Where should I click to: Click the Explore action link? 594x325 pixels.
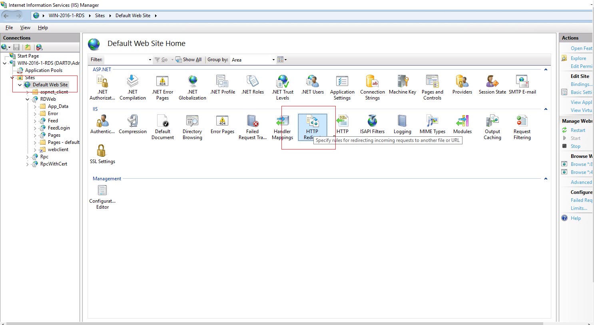[x=578, y=58]
